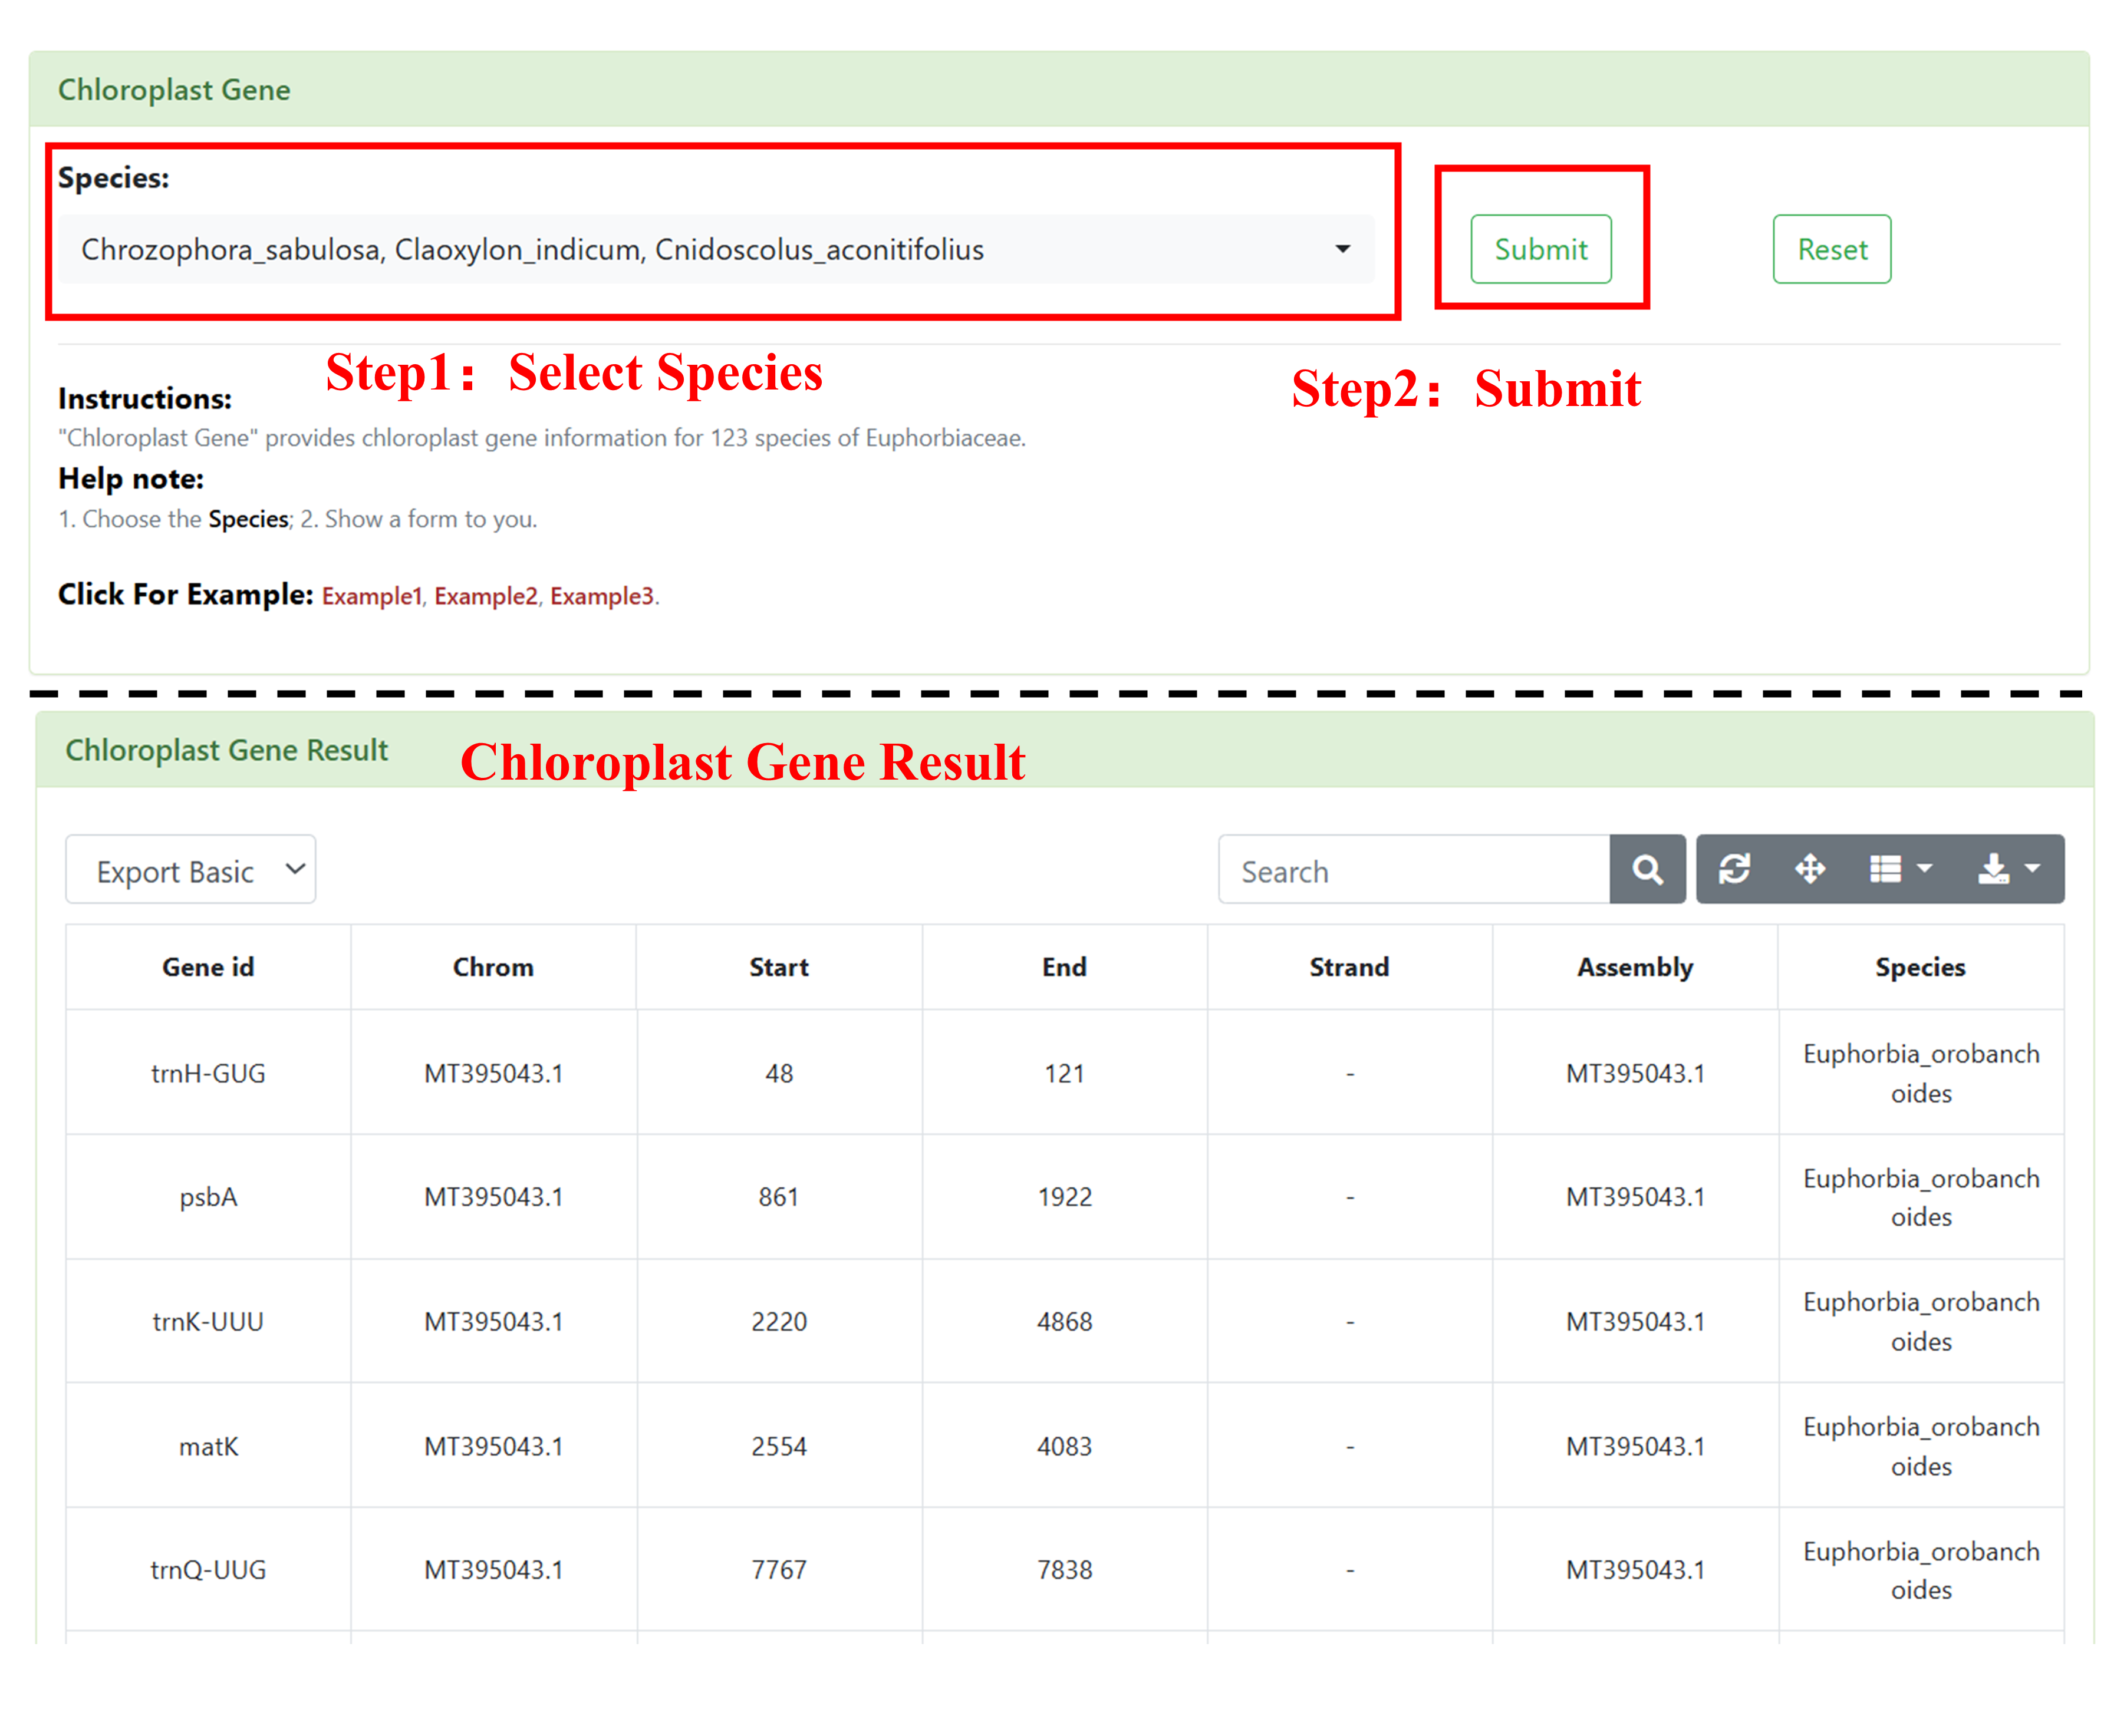Click in the table Search field
Image resolution: width=2127 pixels, height=1736 pixels.
point(1414,870)
